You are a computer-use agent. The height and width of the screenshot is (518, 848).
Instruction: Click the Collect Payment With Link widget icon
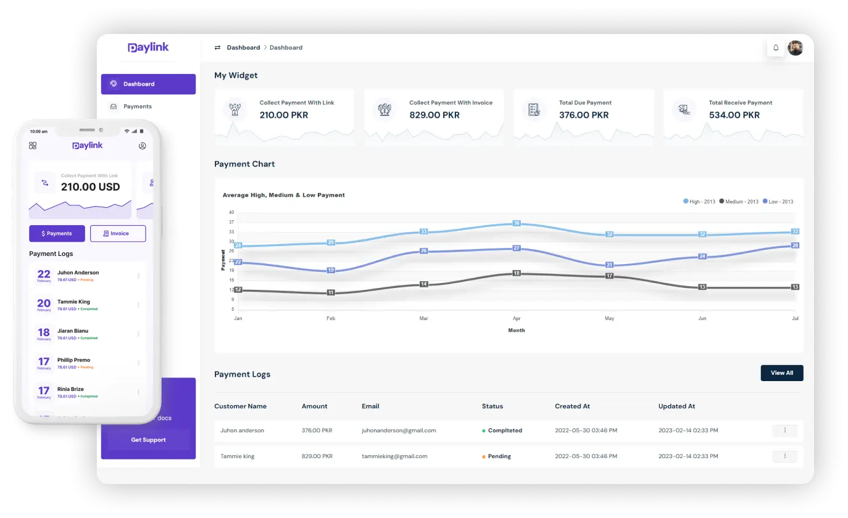click(x=235, y=110)
